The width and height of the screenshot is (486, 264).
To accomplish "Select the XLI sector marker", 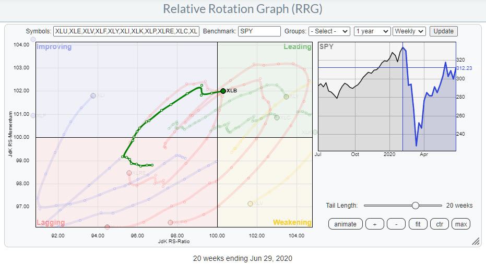I will click(x=93, y=95).
